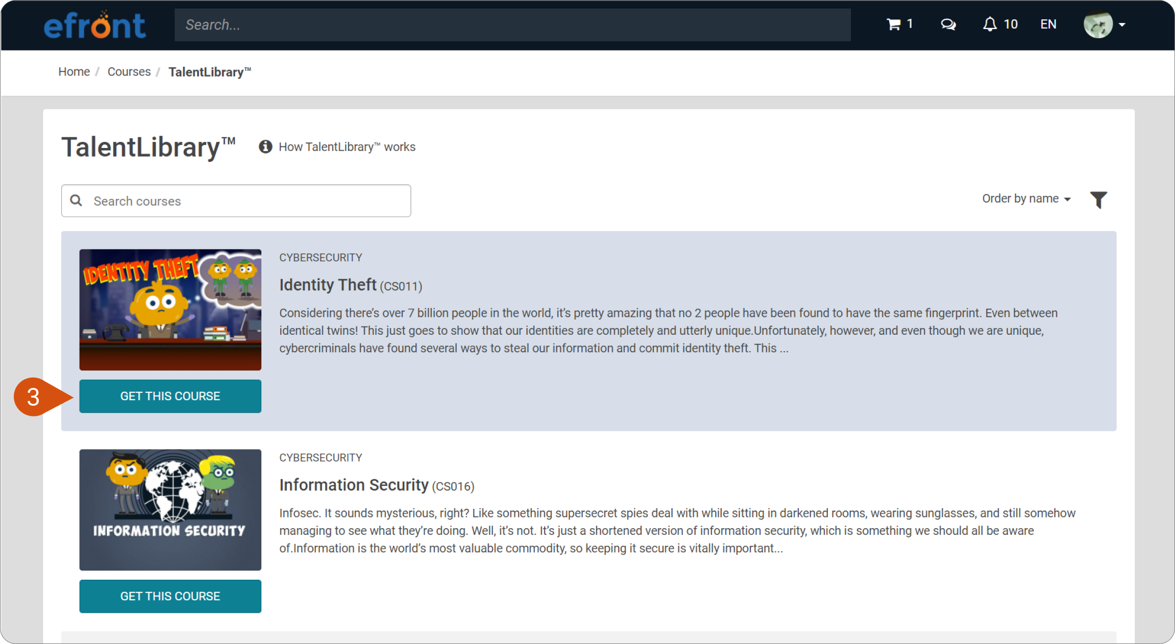Screen dimensions: 1175x644
Task: Open the EN language selector
Action: pyautogui.click(x=1047, y=24)
